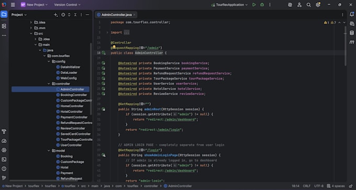Select opened file target icon

click(x=63, y=15)
